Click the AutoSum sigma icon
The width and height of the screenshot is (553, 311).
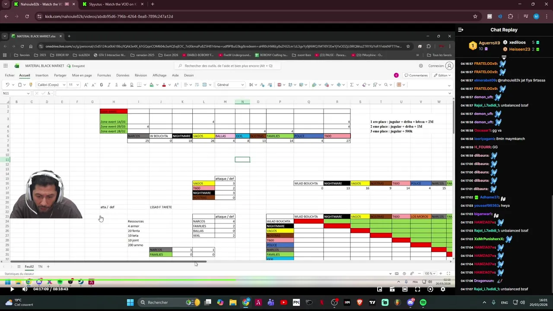pos(352,85)
